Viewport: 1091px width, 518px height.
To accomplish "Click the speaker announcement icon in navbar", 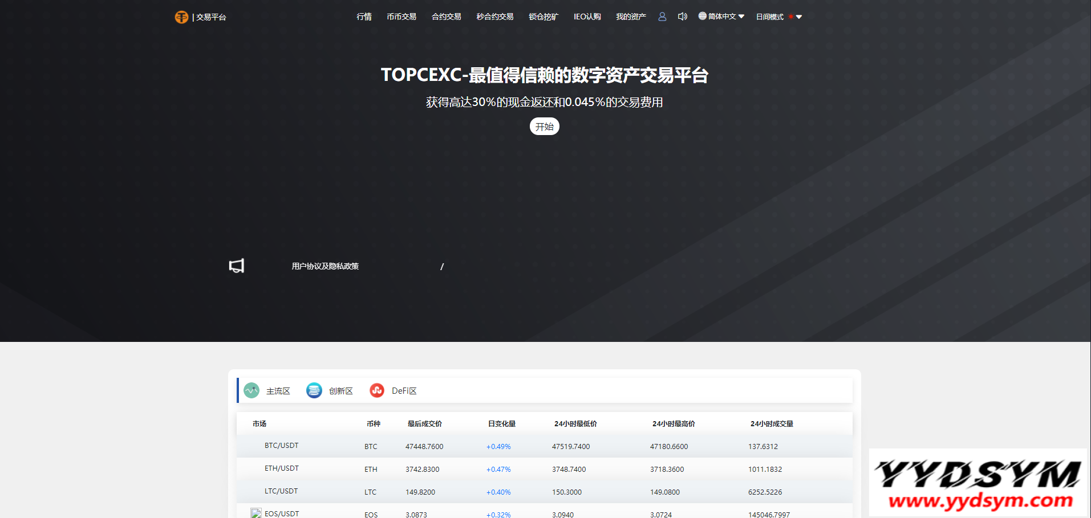I will point(682,17).
